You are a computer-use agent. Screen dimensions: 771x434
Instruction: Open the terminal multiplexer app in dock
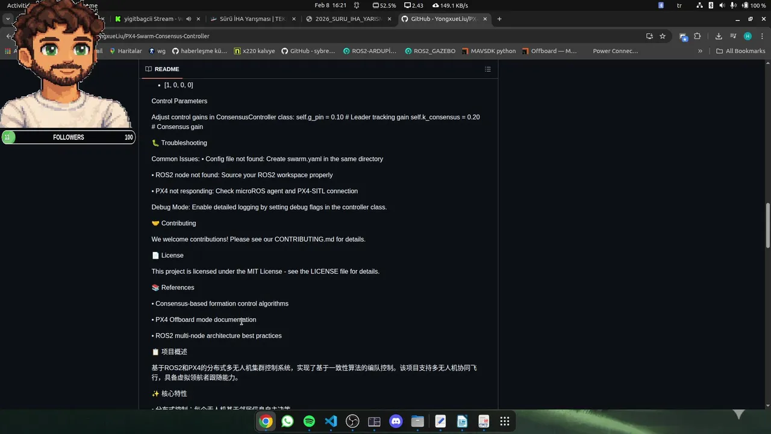pyautogui.click(x=374, y=421)
